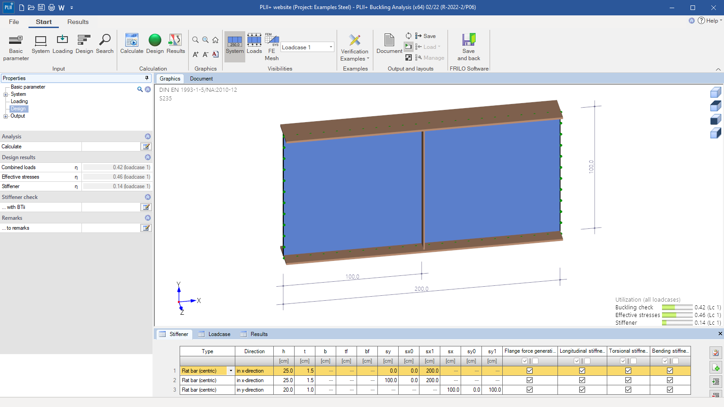Collapse the Remarks section
This screenshot has height=407, width=724.
[x=148, y=218]
